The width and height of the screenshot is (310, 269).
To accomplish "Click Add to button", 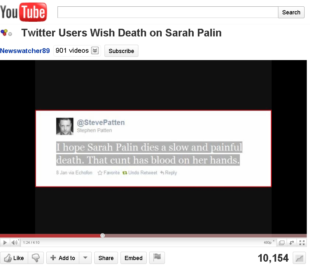I will (63, 258).
